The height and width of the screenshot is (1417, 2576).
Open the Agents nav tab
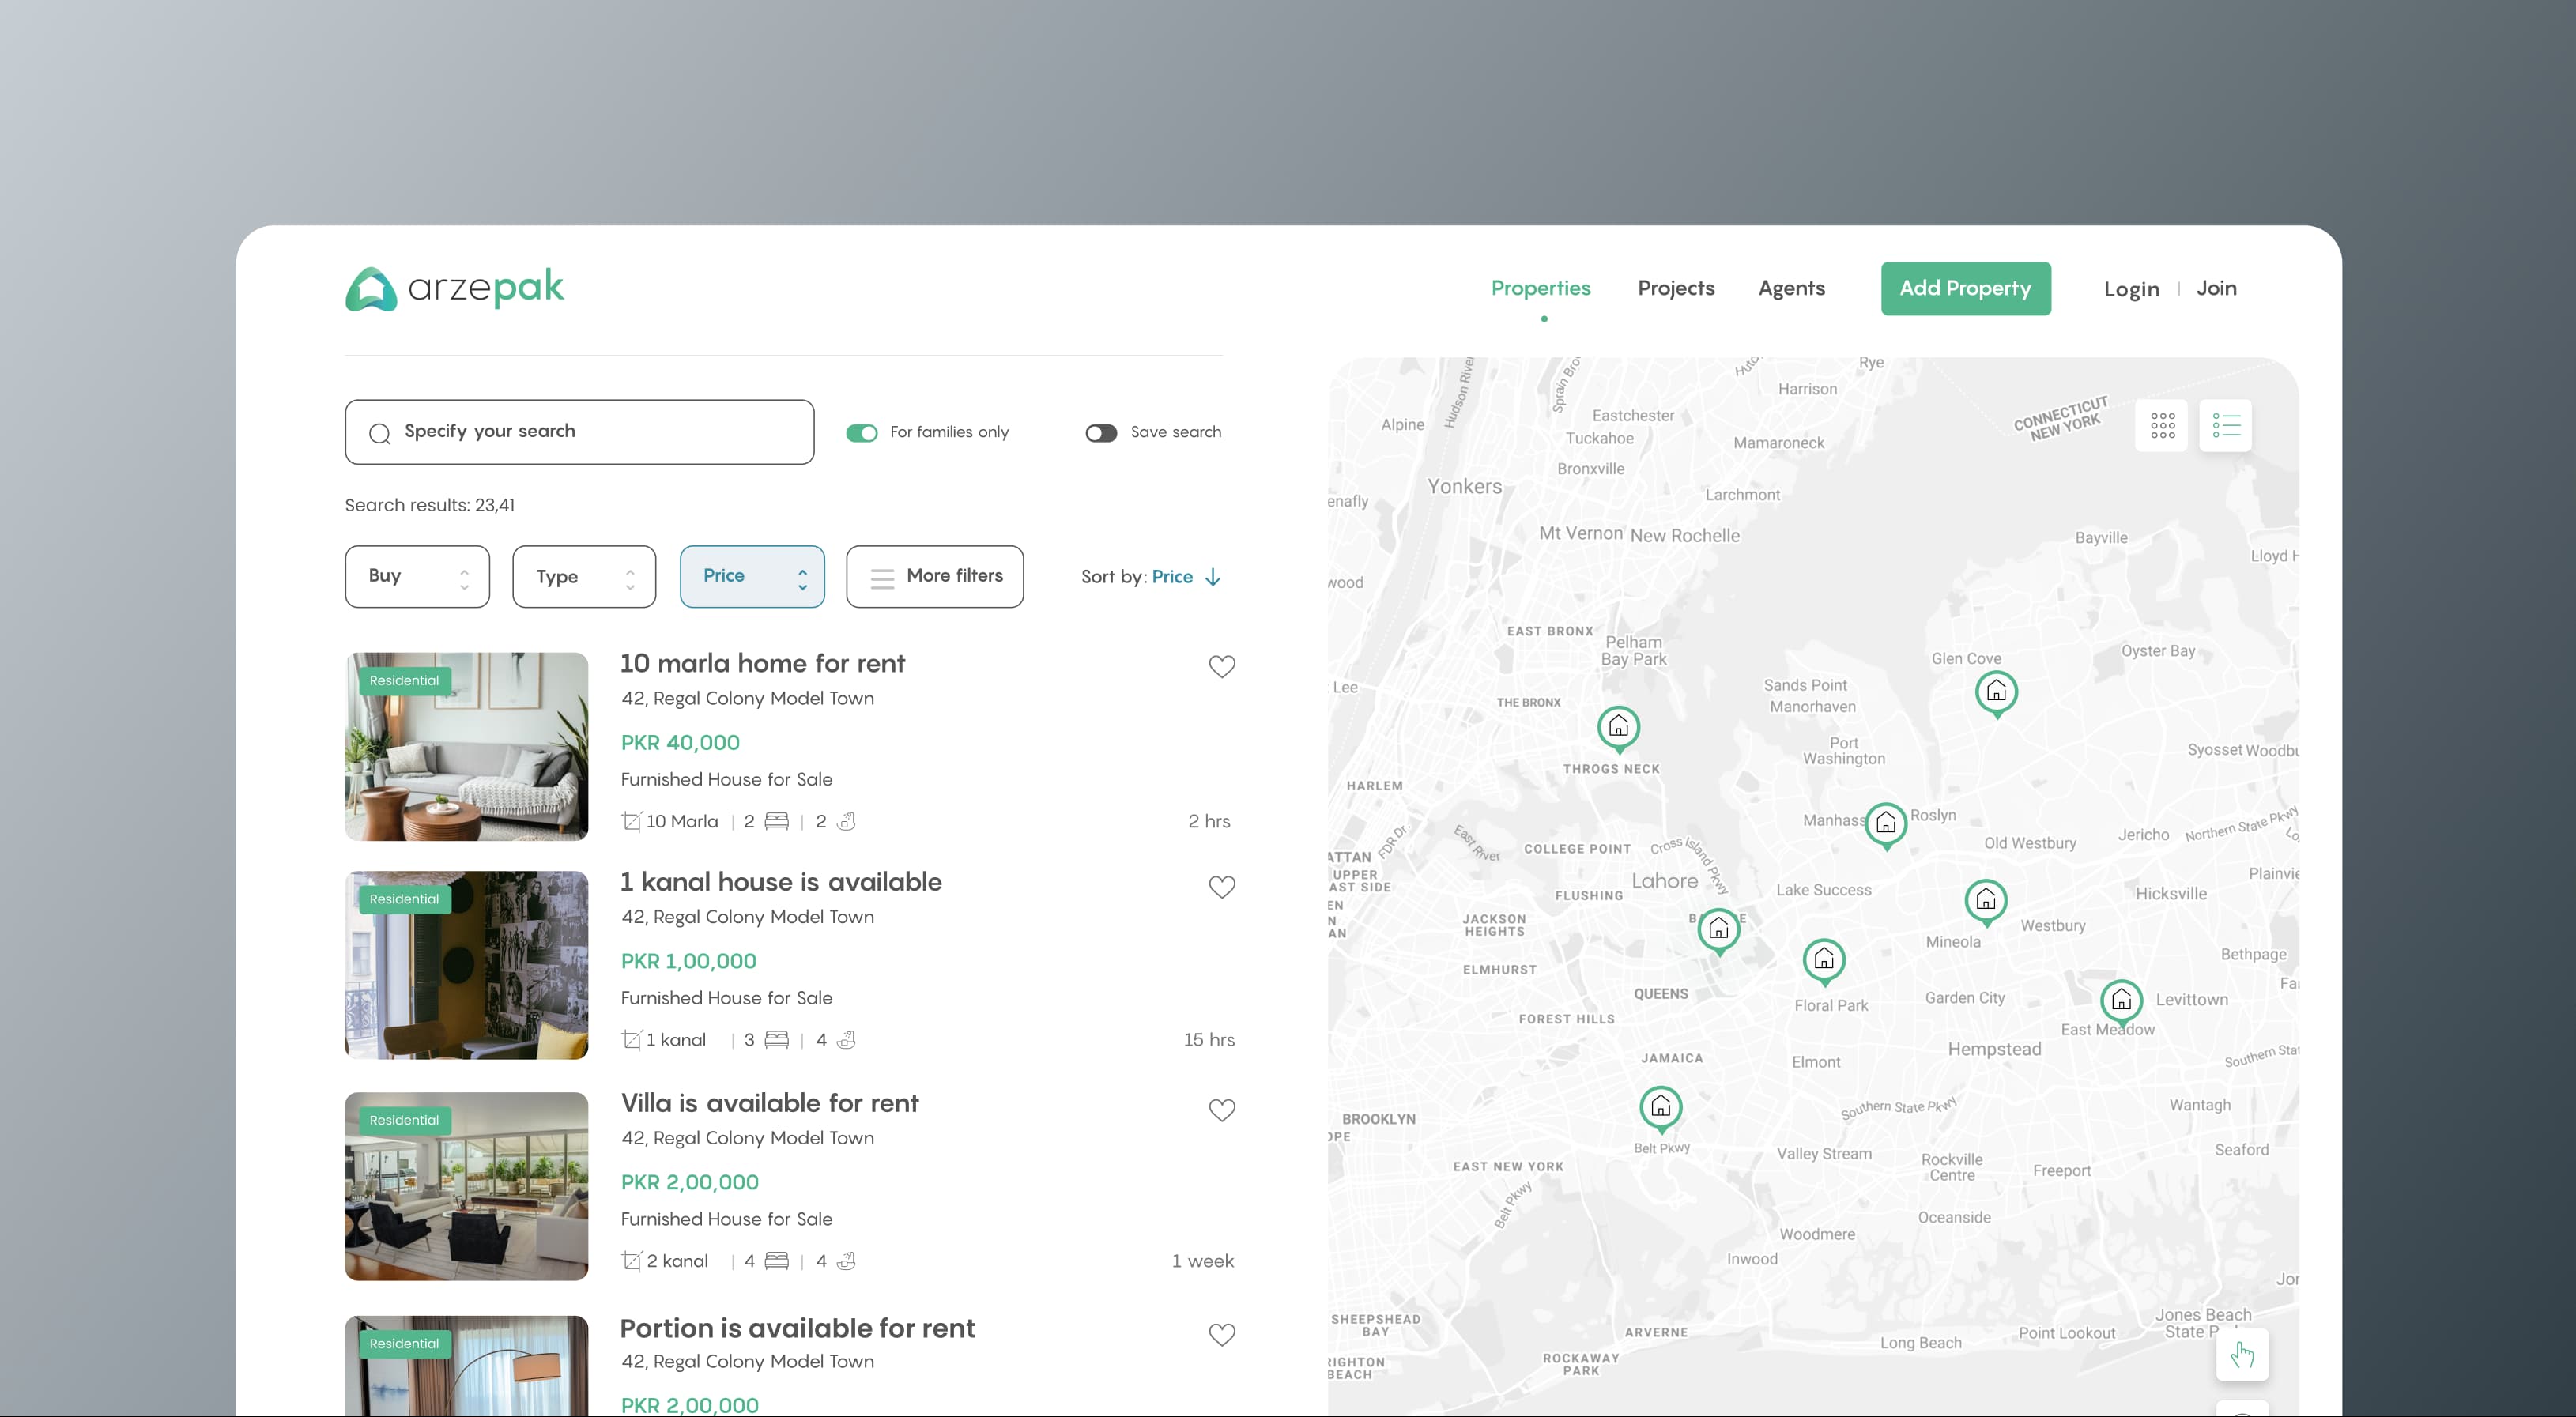click(x=1791, y=288)
